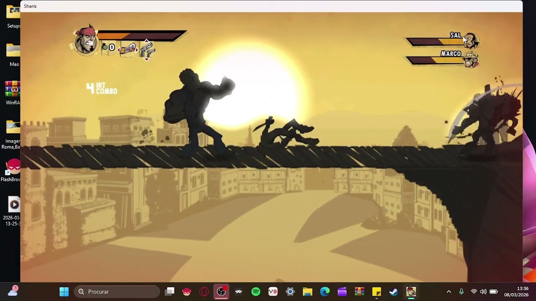
Task: Open Spotify from the taskbar
Action: point(256,292)
